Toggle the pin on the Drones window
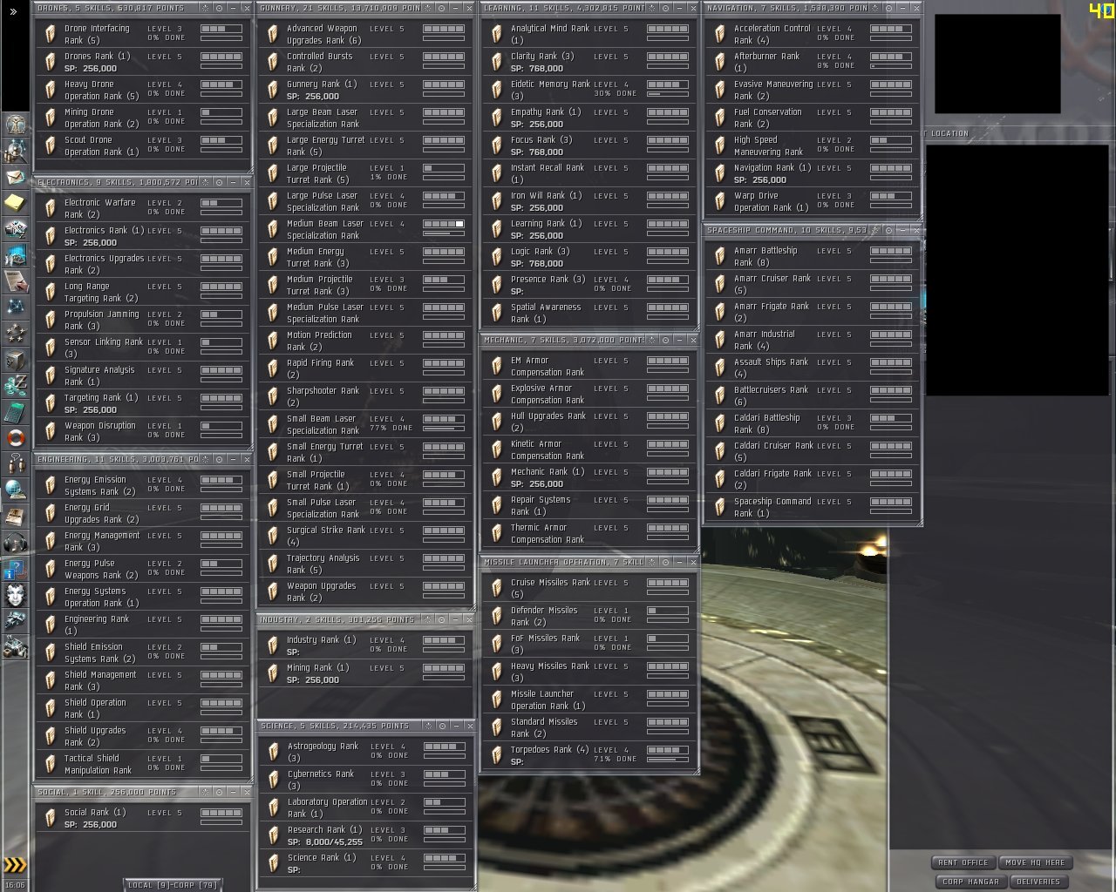This screenshot has width=1116, height=892. pos(205,8)
